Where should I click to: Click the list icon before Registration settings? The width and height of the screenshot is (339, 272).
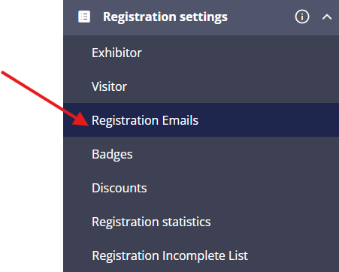84,17
